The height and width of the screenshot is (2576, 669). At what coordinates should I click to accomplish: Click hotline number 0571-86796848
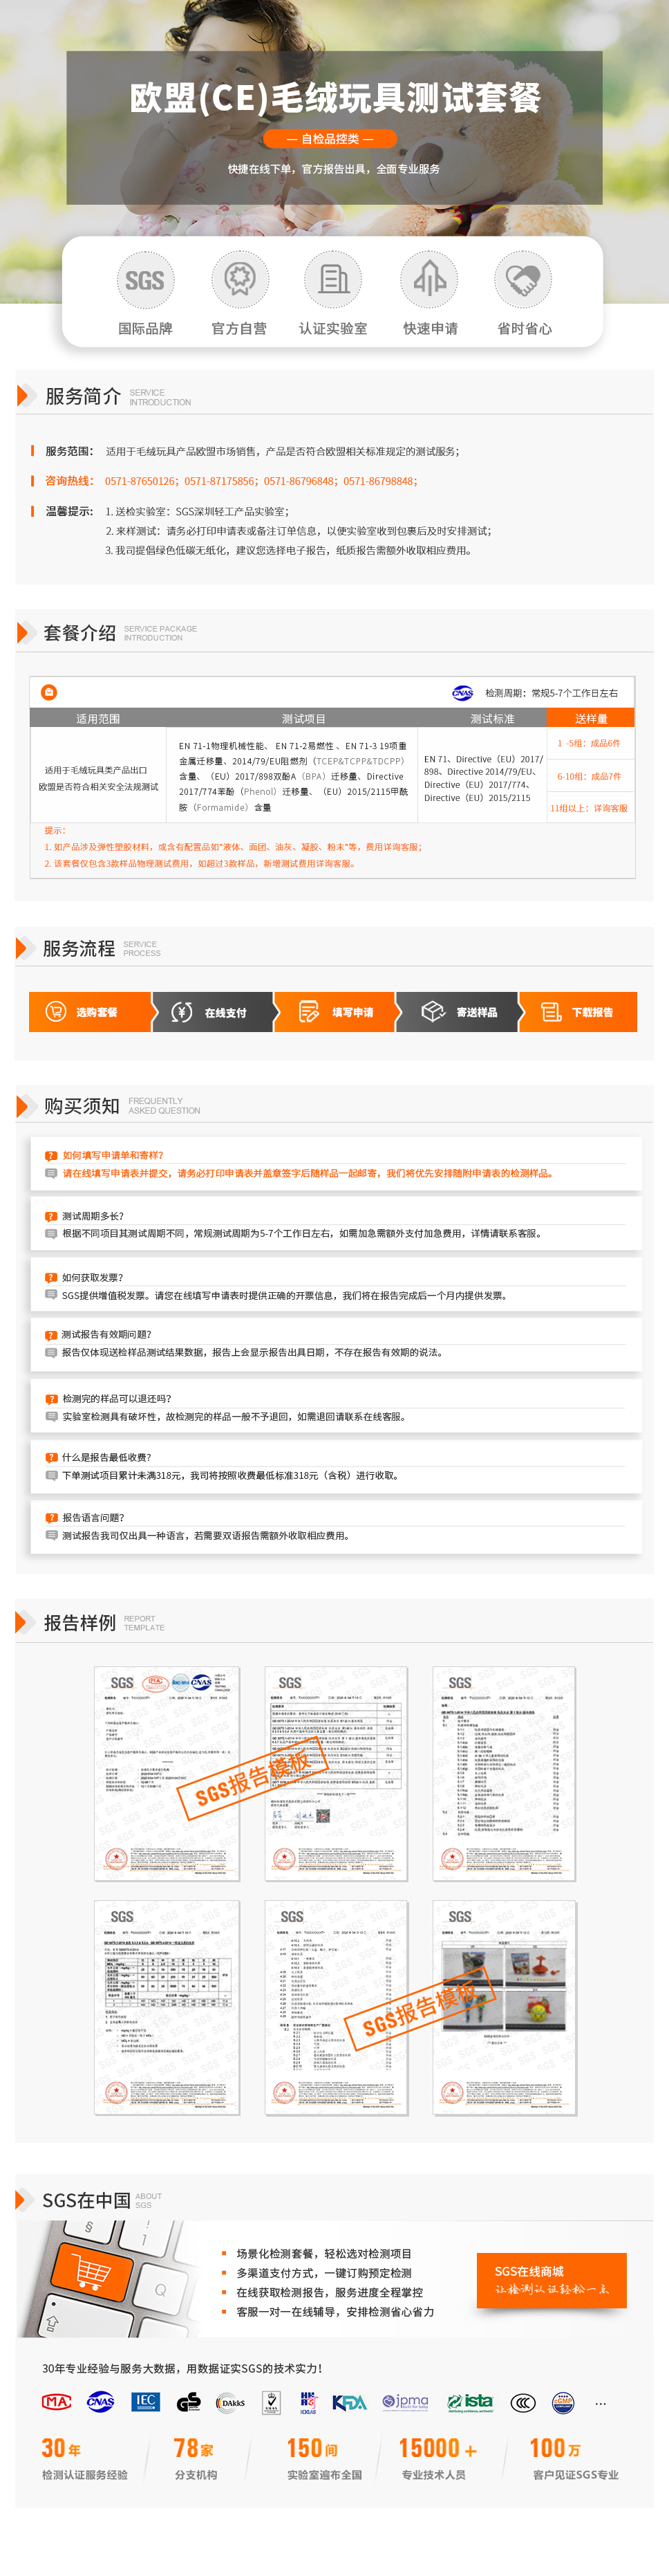299,481
